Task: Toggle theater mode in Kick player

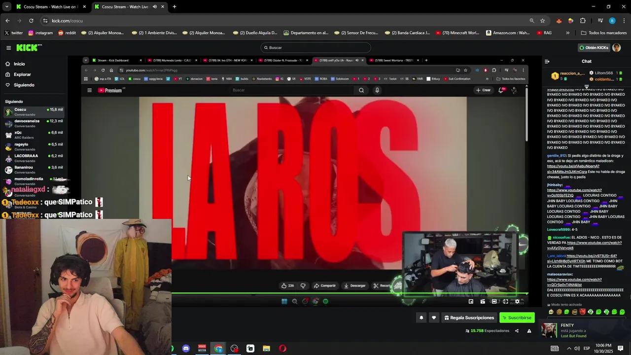Action: 494,302
